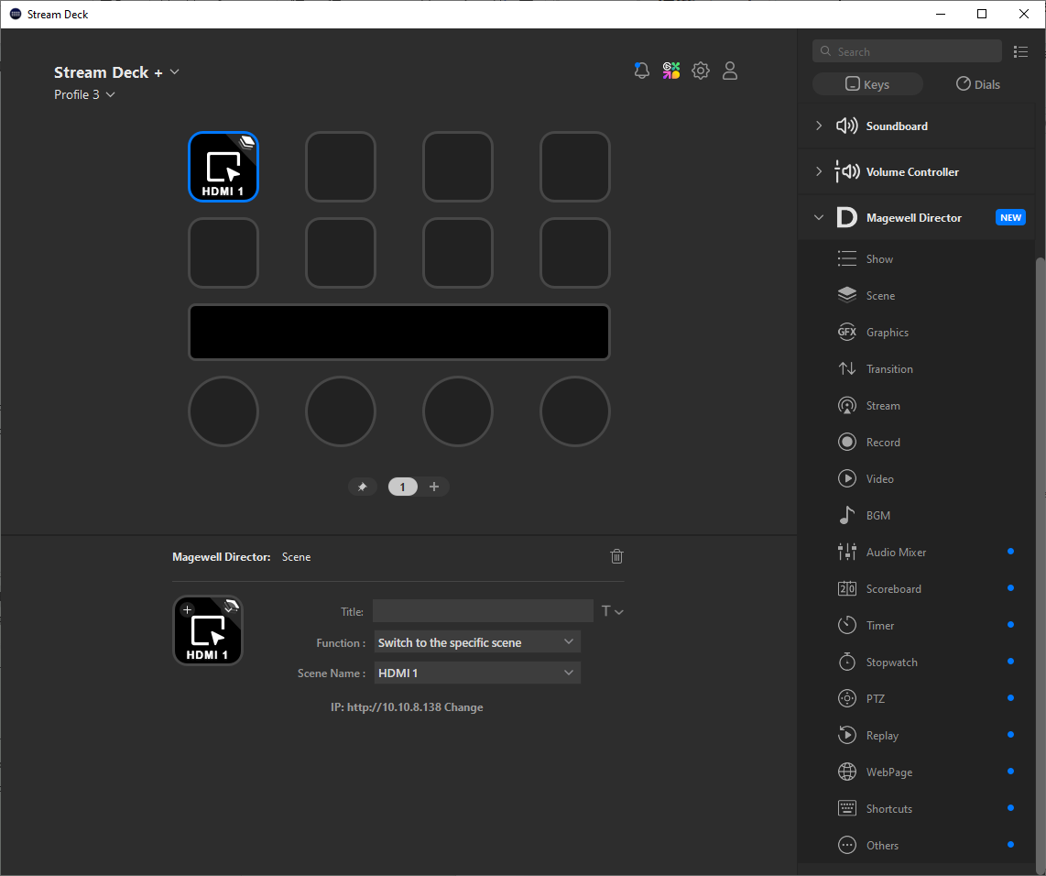Delete the action with the trash icon
The width and height of the screenshot is (1046, 876).
coord(616,556)
